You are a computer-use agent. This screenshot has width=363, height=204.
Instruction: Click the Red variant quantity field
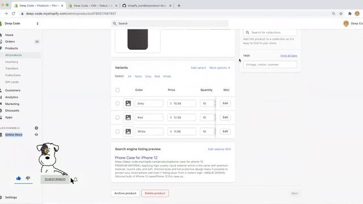(x=208, y=117)
